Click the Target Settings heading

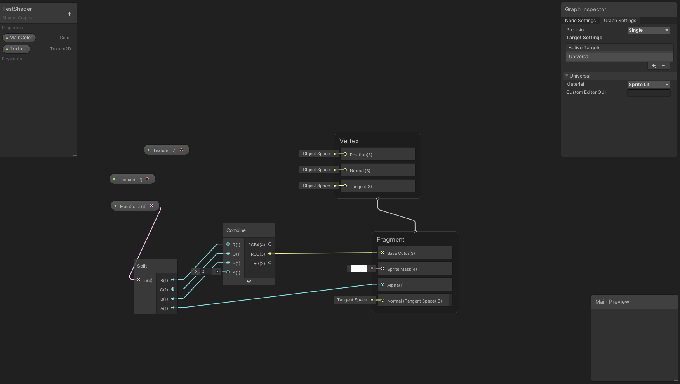(584, 38)
